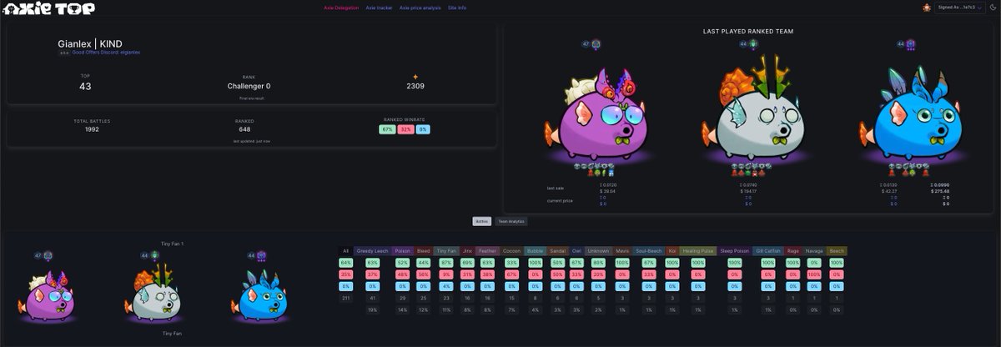This screenshot has width=1001, height=347.
Task: Click the user avatar icon beside Signed As
Action: tap(926, 8)
